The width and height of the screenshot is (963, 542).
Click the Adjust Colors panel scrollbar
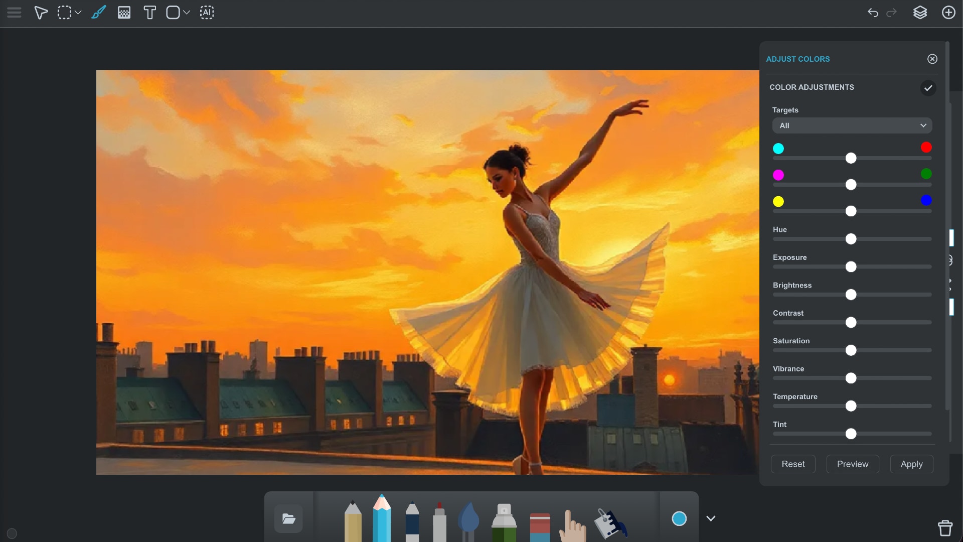pos(947,226)
